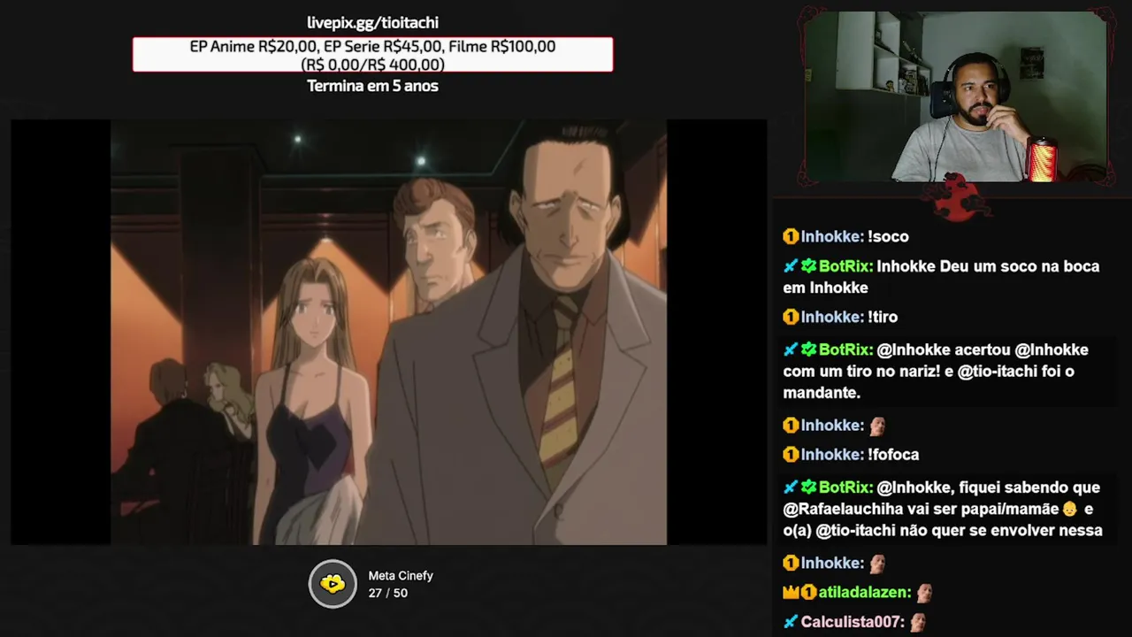Click the red Akatsuki cloud logo under webcam
This screenshot has height=637, width=1132.
[x=956, y=198]
